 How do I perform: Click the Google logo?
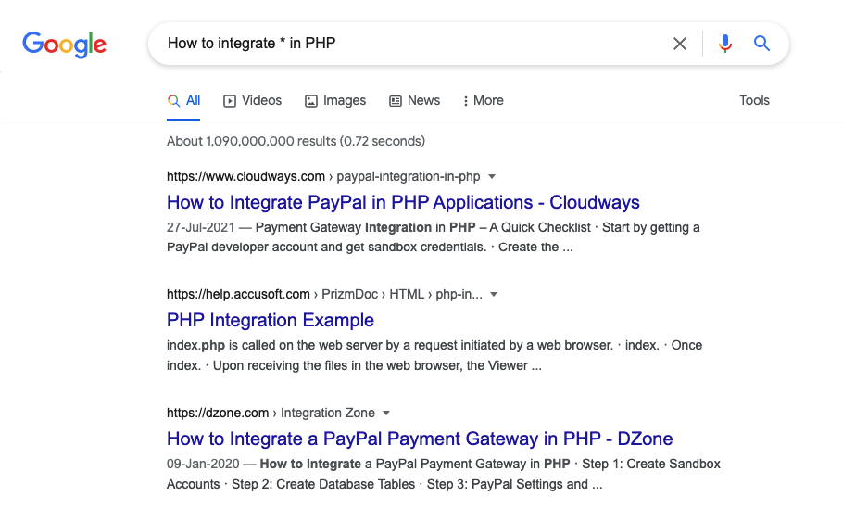[x=65, y=45]
